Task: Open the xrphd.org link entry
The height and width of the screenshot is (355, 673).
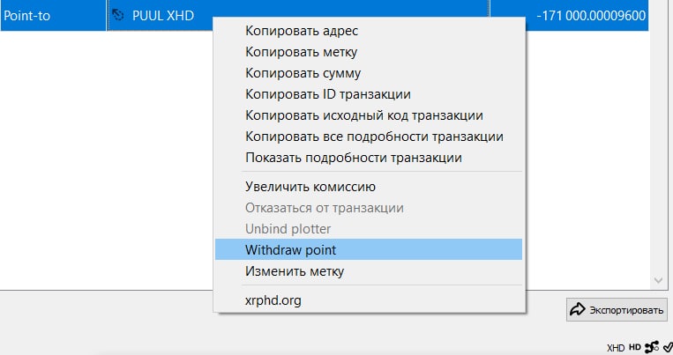Action: 273,300
